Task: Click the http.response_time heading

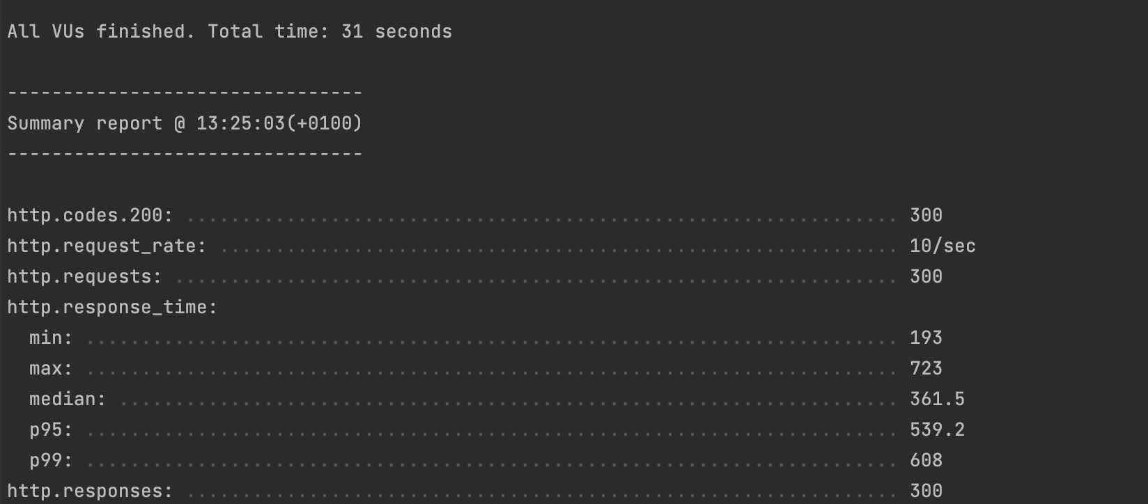Action: (112, 307)
